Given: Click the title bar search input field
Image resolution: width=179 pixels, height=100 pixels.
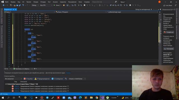Looking at the screenshot, I should [103, 2].
